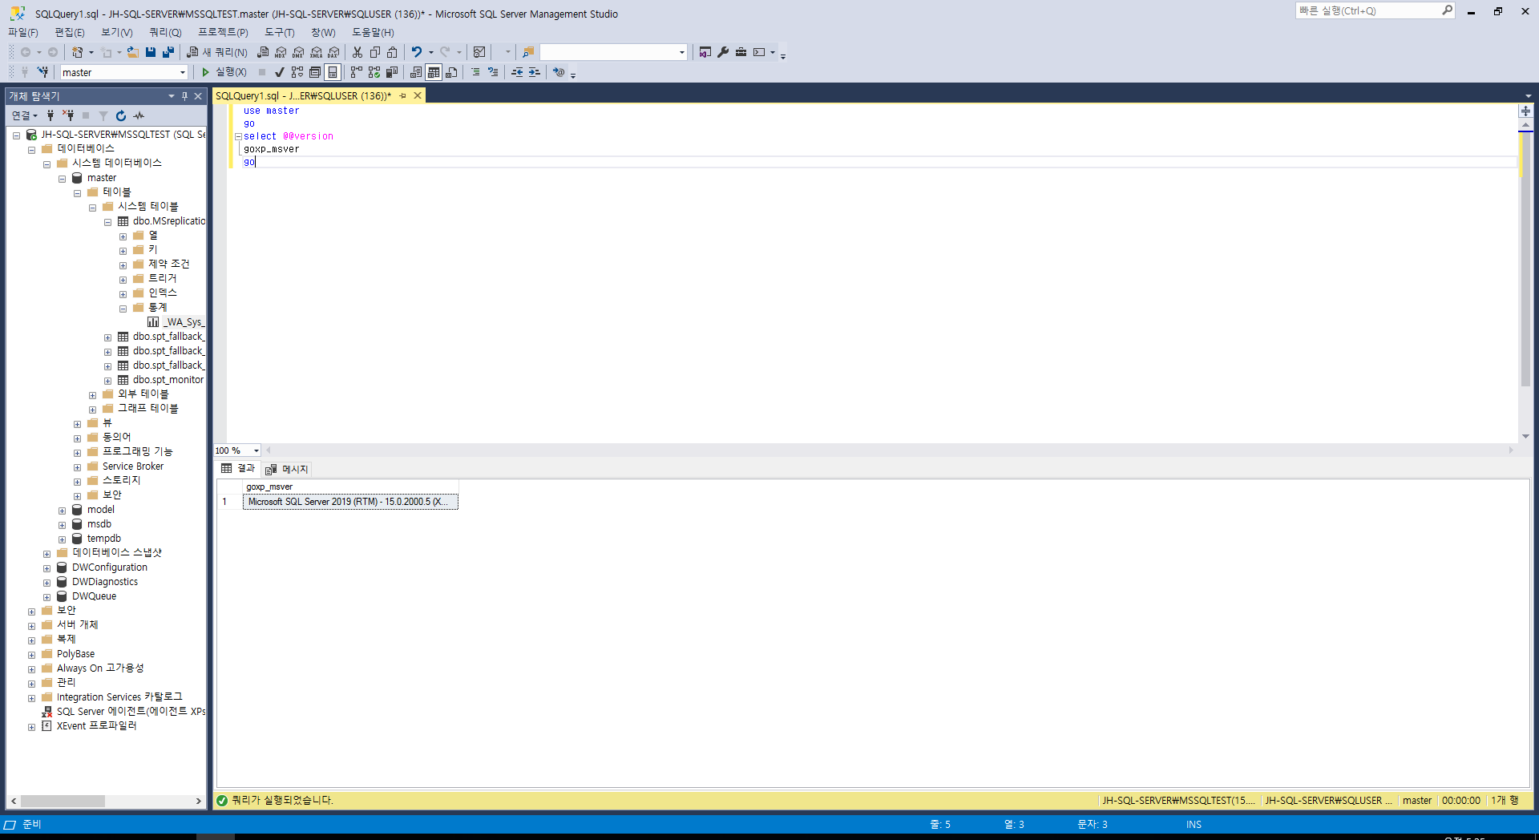Switch to the 메시지 messages tab
Screen dimensions: 1539x840
[x=286, y=469]
